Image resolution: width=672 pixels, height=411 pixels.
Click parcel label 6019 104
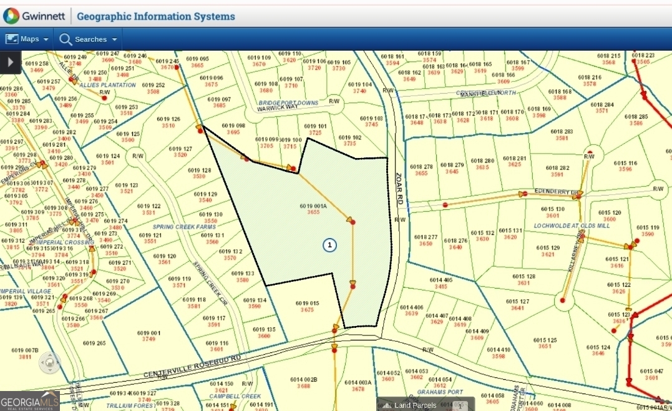tap(360, 84)
